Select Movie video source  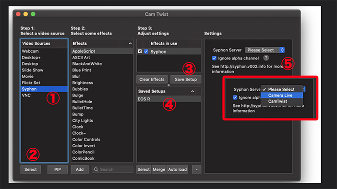click(x=44, y=76)
